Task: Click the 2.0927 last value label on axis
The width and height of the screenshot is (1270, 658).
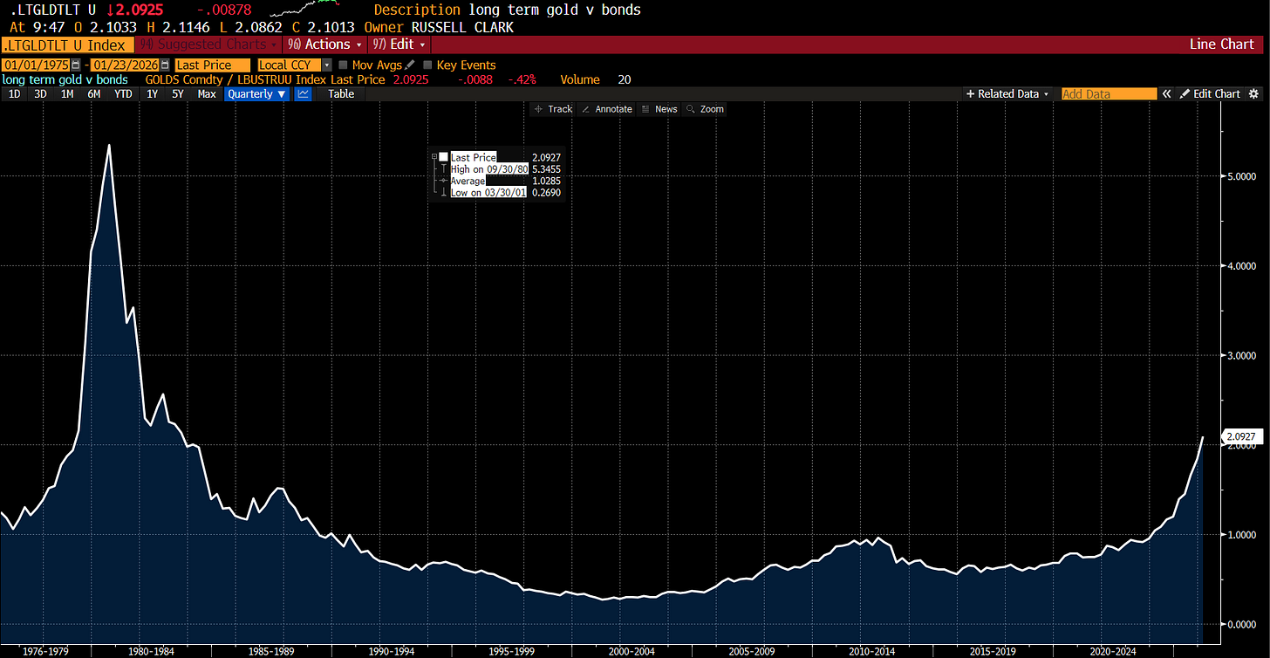Action: [1242, 436]
